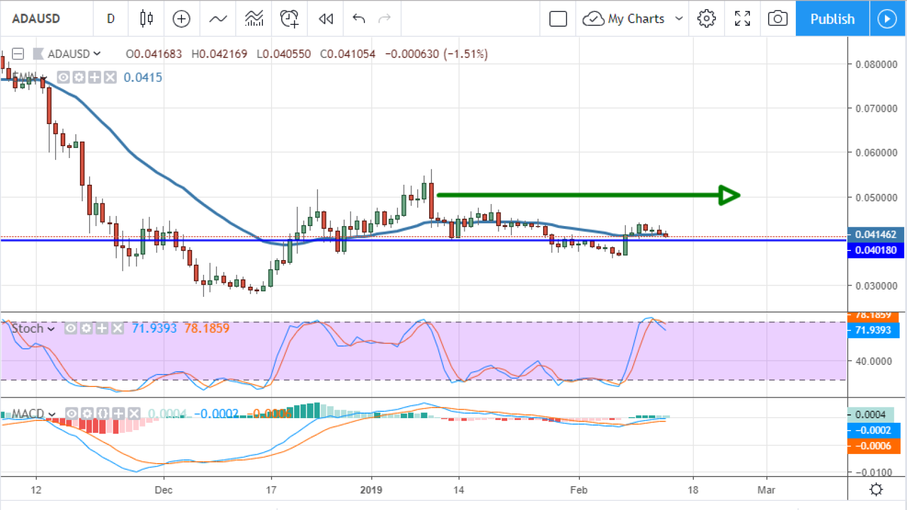Open the indicators menu

[x=218, y=19]
